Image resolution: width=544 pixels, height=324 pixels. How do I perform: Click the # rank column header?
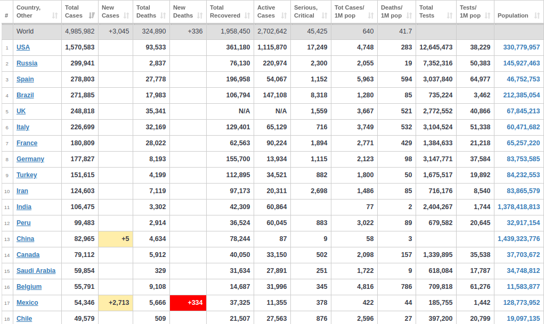(x=7, y=12)
